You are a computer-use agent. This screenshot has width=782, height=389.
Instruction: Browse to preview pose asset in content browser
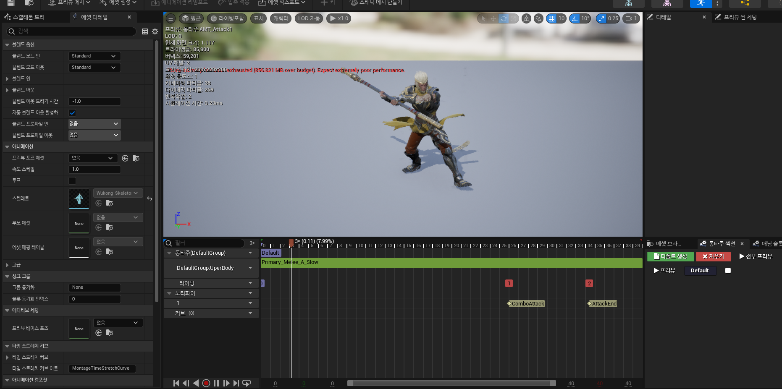pos(136,158)
